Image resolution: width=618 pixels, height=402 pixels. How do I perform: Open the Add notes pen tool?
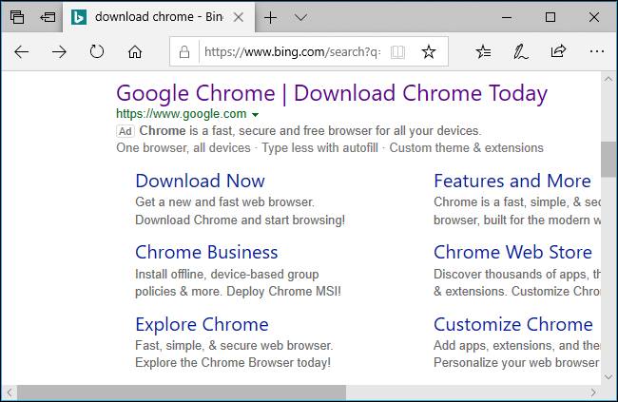pos(520,52)
